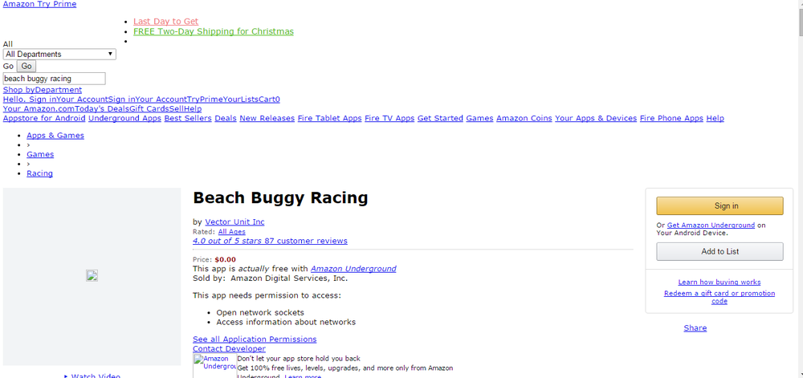The height and width of the screenshot is (378, 803).
Task: Open Redeem a gift card or promotion code
Action: [719, 297]
